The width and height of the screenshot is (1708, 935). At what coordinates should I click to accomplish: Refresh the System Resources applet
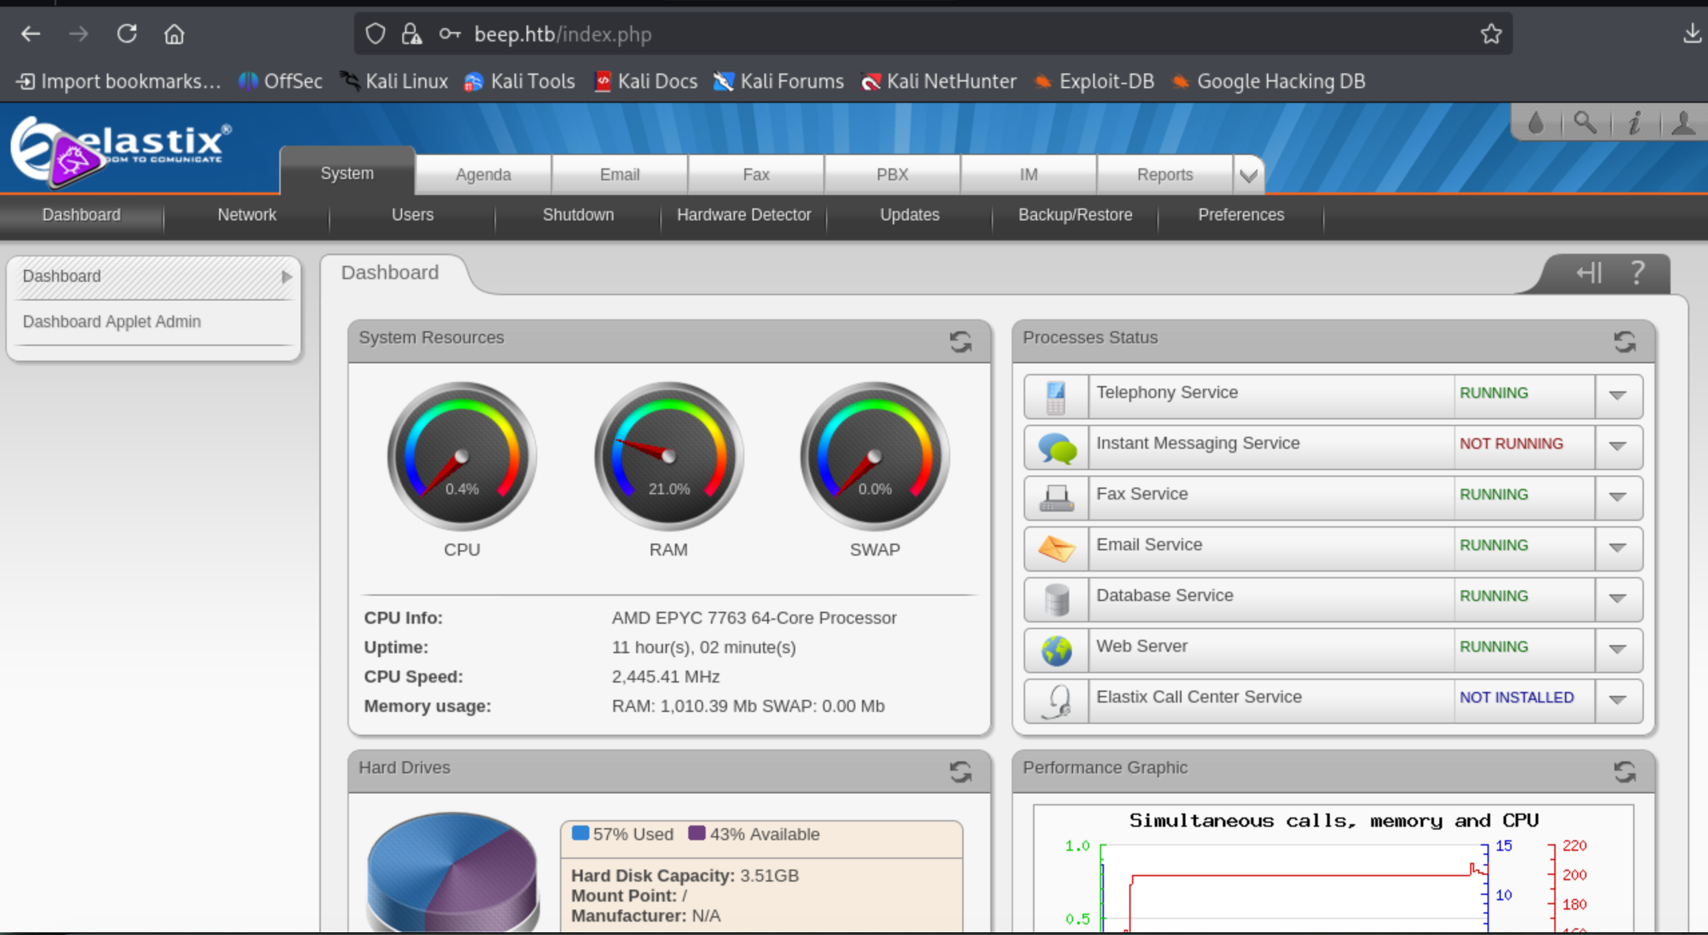960,341
